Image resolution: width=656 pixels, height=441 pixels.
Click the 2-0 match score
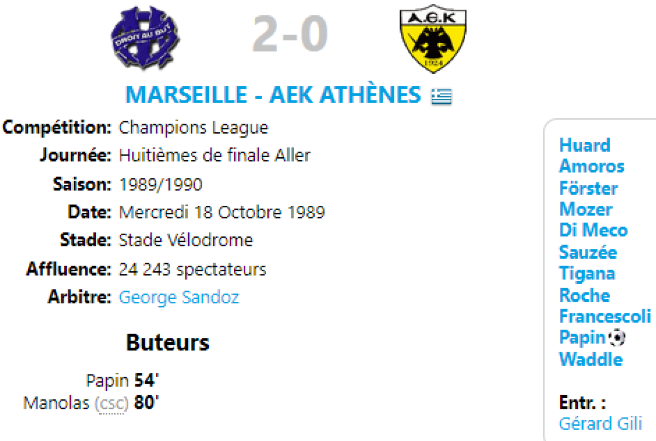290,34
